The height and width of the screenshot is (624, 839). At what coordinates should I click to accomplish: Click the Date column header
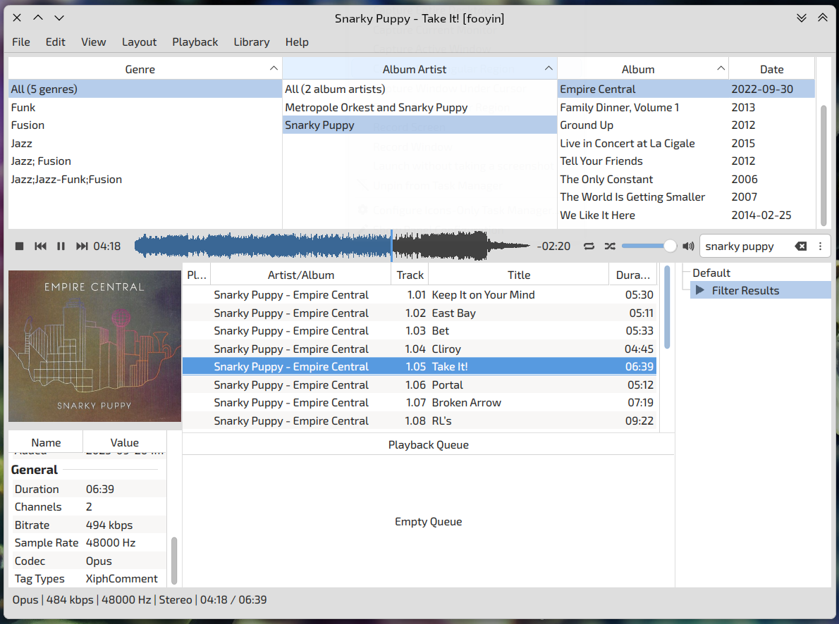click(771, 69)
